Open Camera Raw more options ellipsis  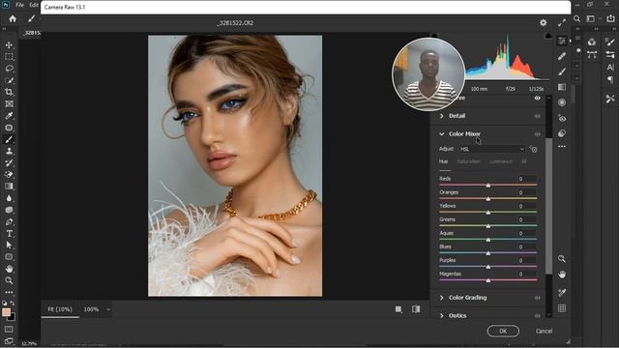click(562, 146)
